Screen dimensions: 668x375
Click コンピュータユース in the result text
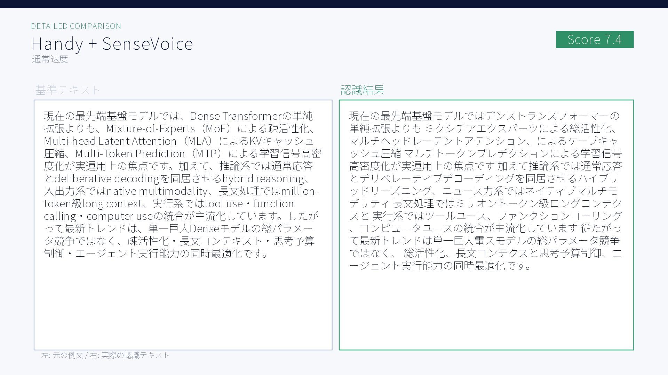(406, 228)
